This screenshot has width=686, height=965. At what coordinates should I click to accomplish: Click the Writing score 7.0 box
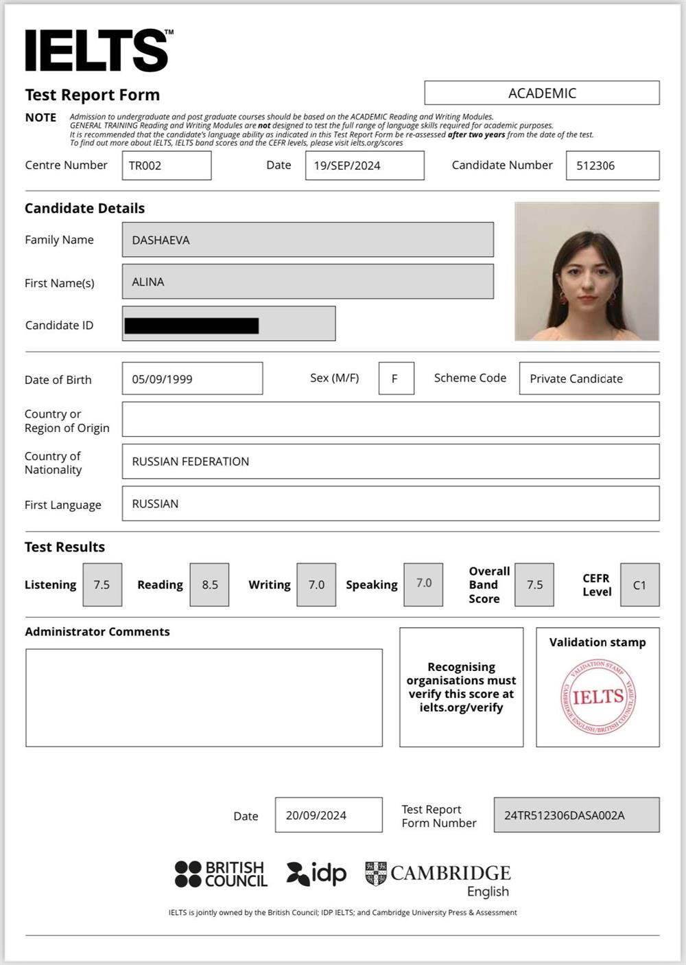coord(316,584)
